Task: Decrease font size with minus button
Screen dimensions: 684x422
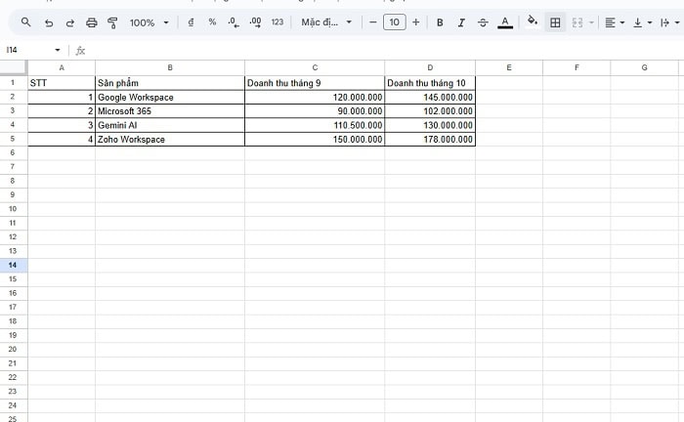Action: 373,22
